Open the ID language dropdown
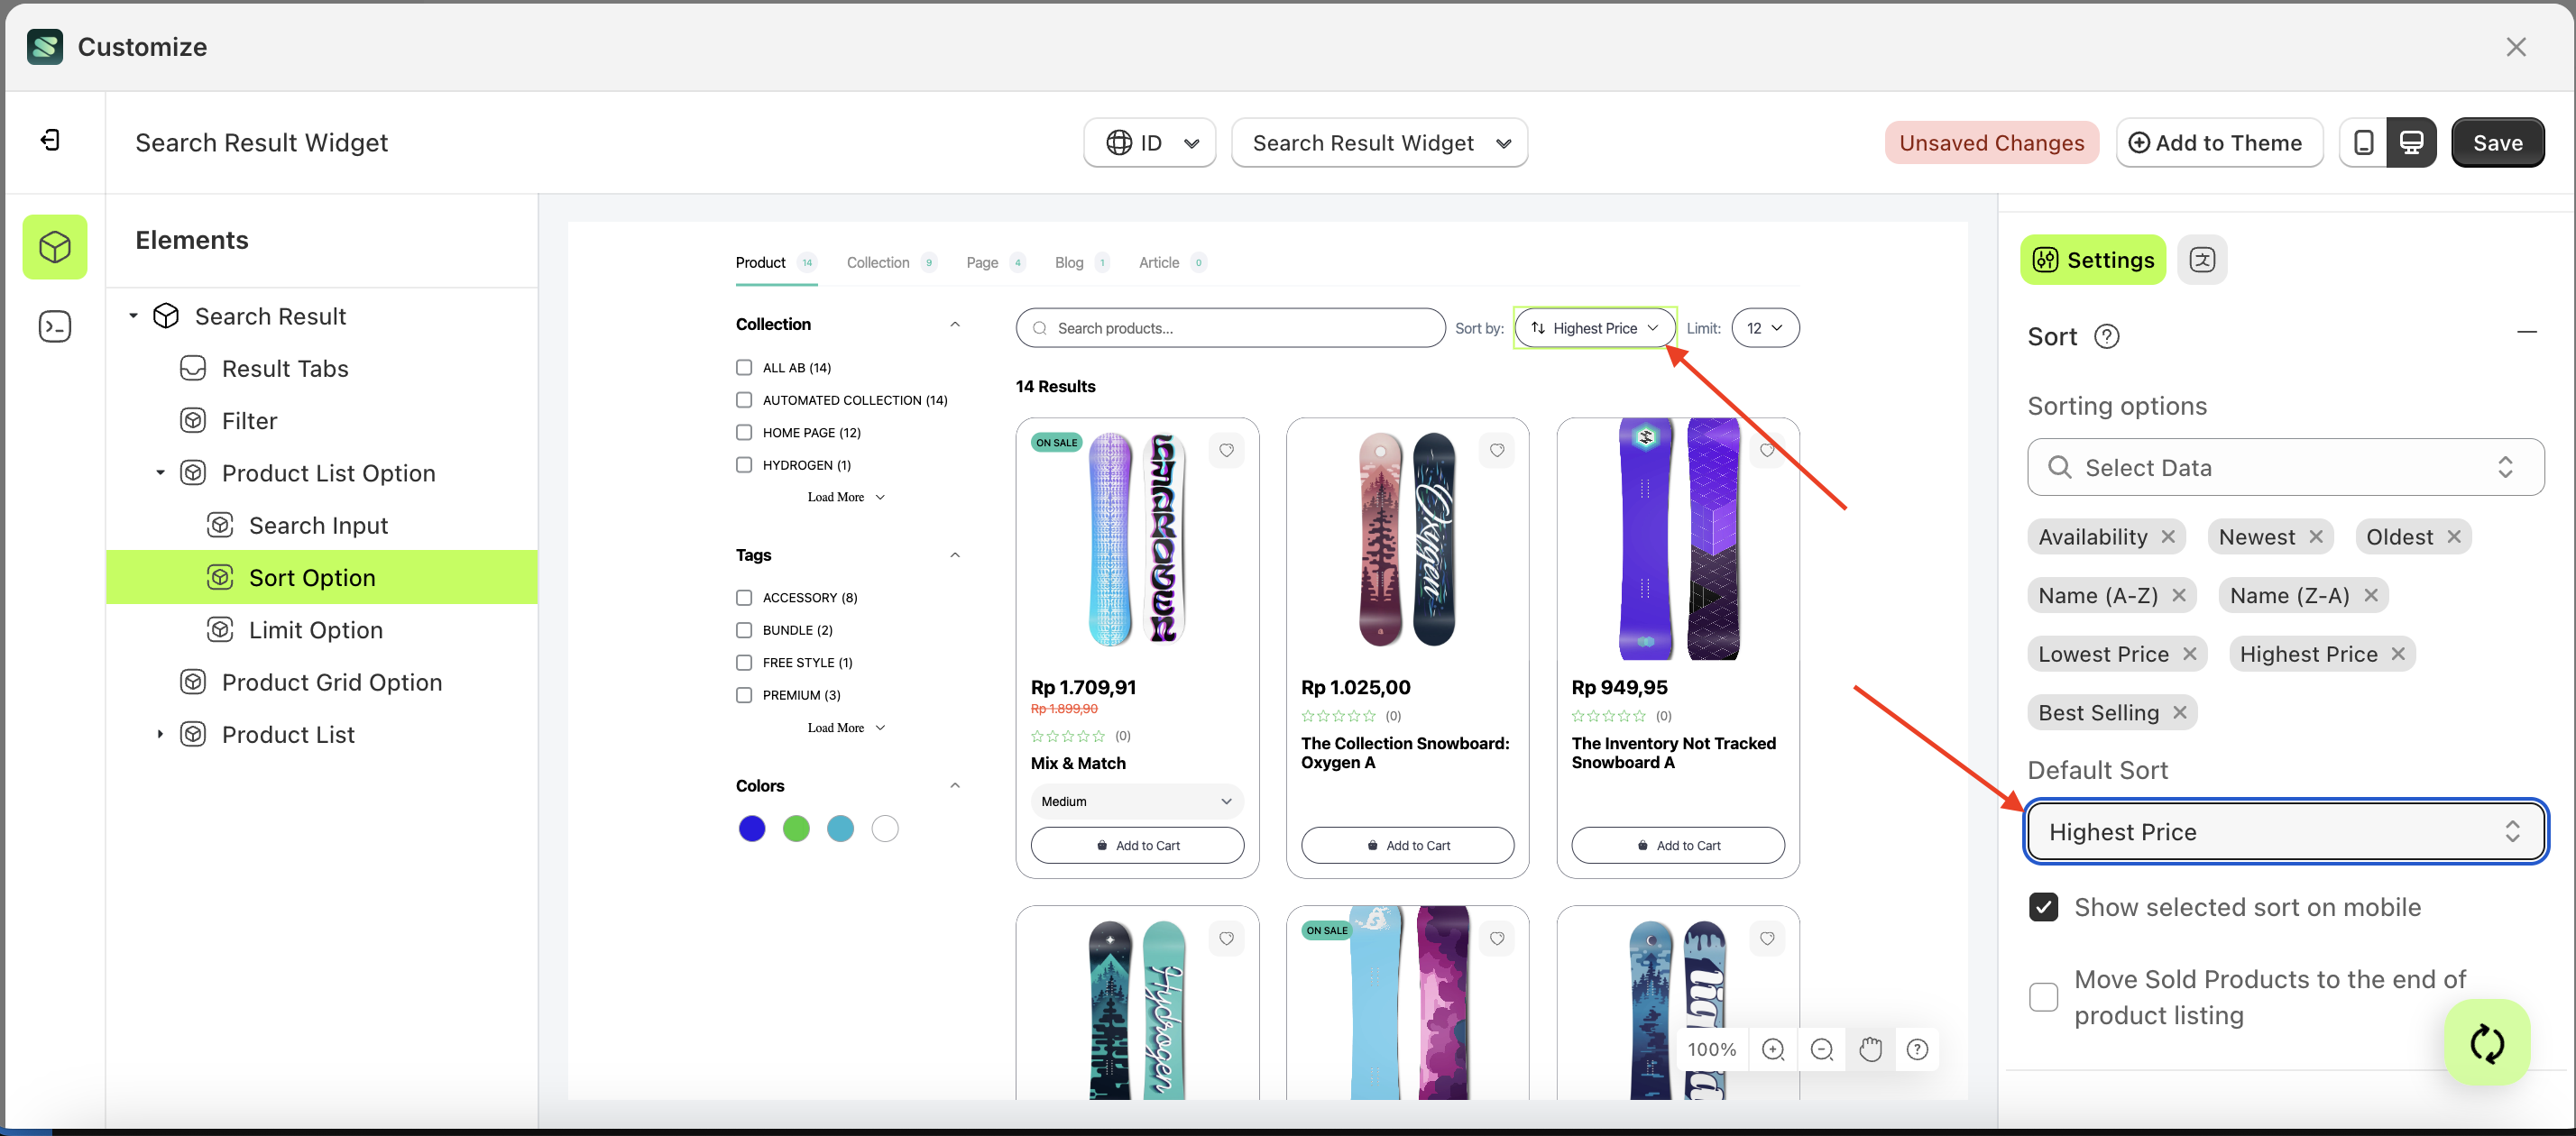This screenshot has width=2576, height=1136. point(1150,143)
